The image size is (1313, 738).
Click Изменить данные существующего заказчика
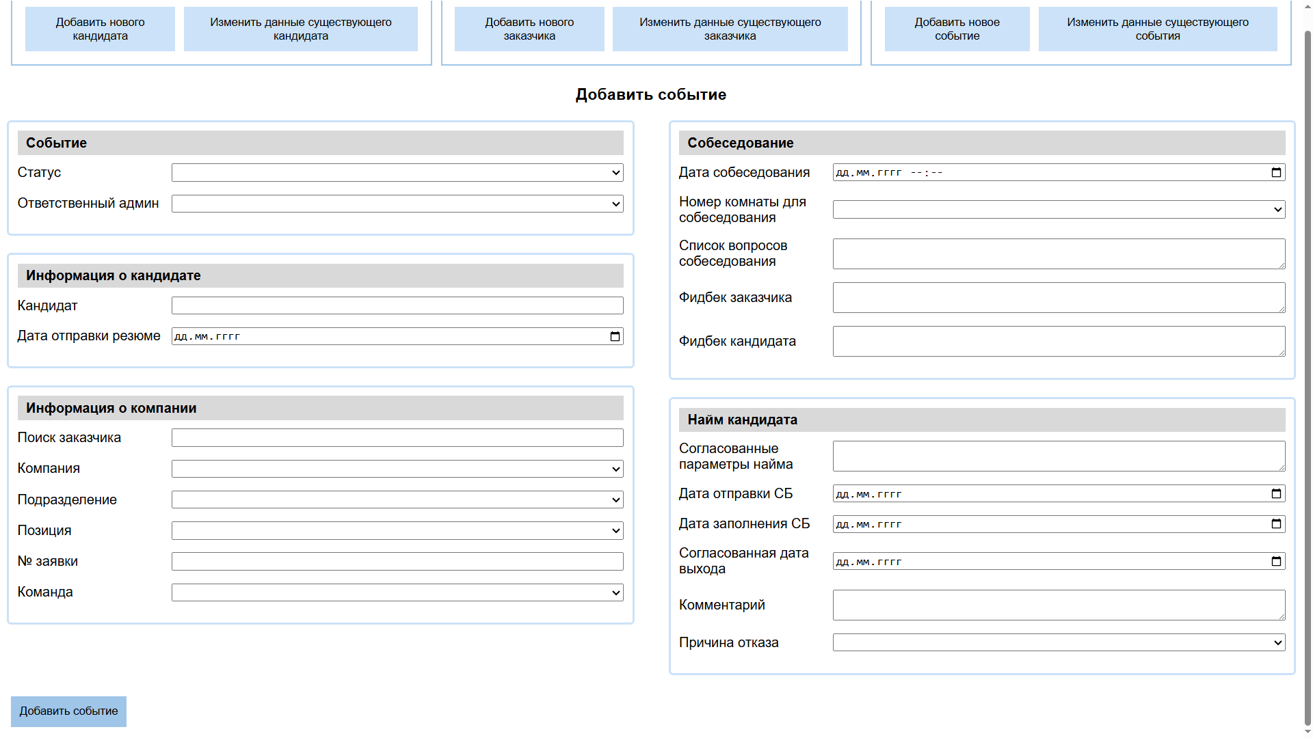point(730,29)
